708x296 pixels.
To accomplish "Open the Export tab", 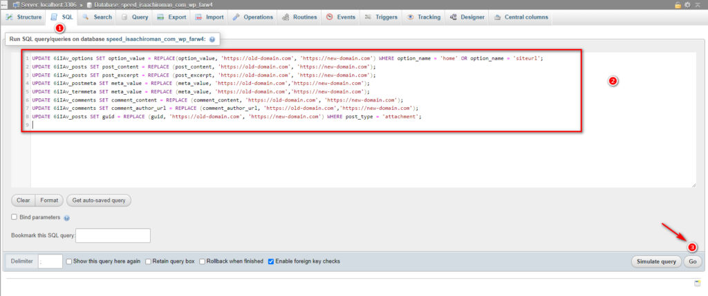I will (172, 17).
